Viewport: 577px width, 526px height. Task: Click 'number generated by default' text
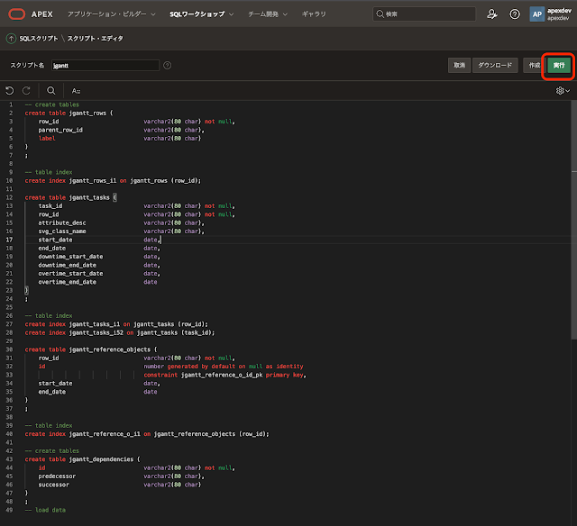(x=189, y=367)
